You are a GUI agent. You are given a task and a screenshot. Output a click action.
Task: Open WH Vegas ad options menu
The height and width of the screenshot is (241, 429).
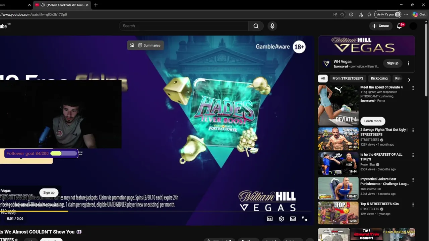[408, 63]
